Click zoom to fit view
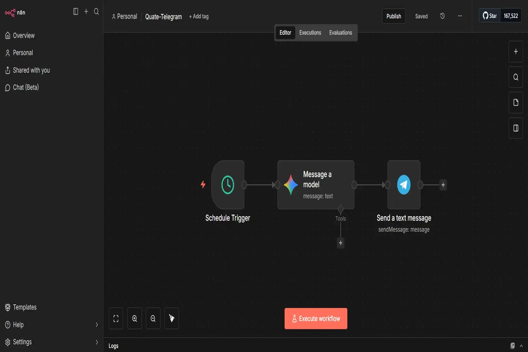Screen dimensions: 528x352 (x=116, y=318)
